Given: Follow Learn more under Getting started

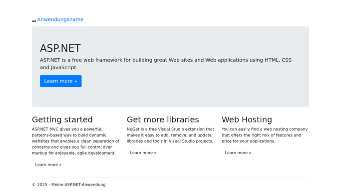Looking at the screenshot, I should (48, 165).
